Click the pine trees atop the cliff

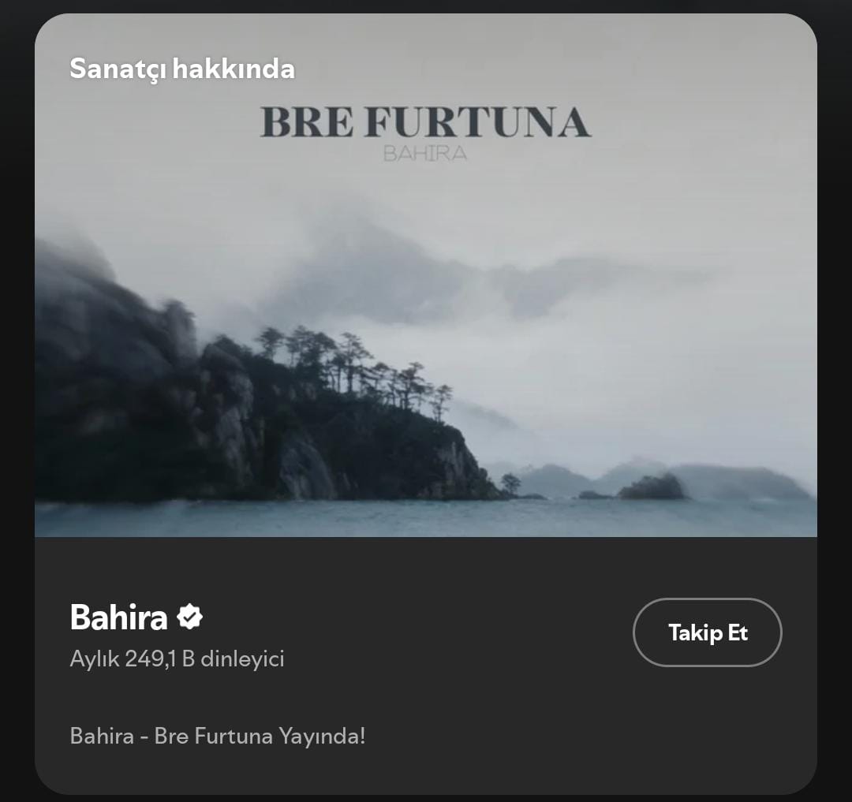click(353, 364)
